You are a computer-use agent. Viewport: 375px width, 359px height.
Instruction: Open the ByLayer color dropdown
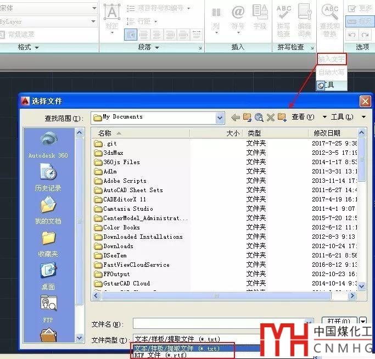click(93, 21)
